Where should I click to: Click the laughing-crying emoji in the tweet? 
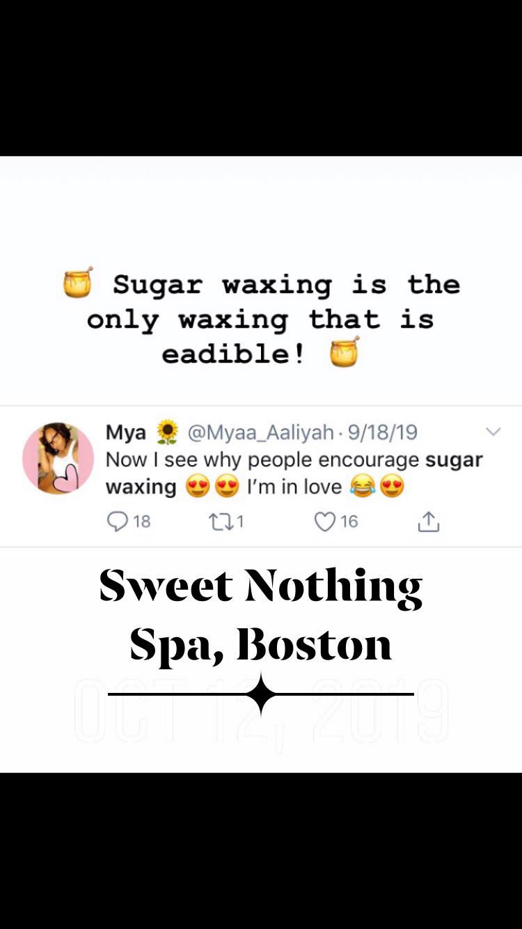[x=362, y=487]
